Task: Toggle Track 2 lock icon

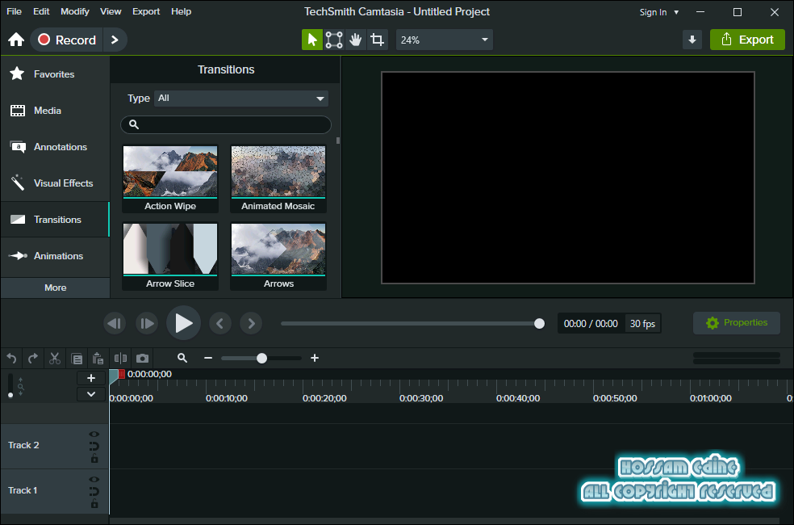Action: point(94,458)
